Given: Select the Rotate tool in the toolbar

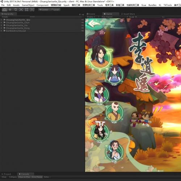Looking at the screenshot, I should tap(16, 10).
